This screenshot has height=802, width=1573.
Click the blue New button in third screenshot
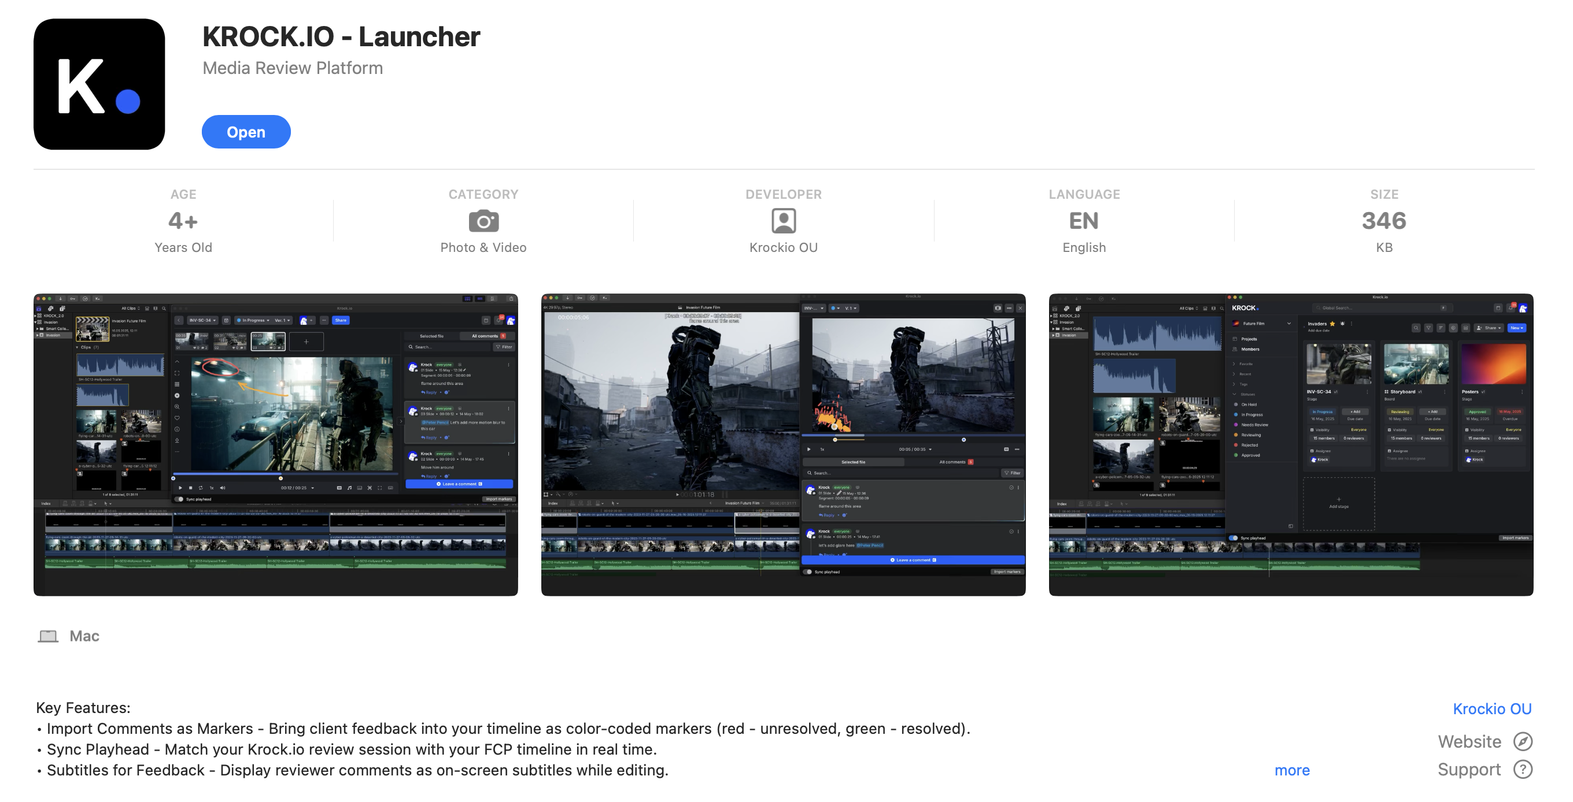1516,328
